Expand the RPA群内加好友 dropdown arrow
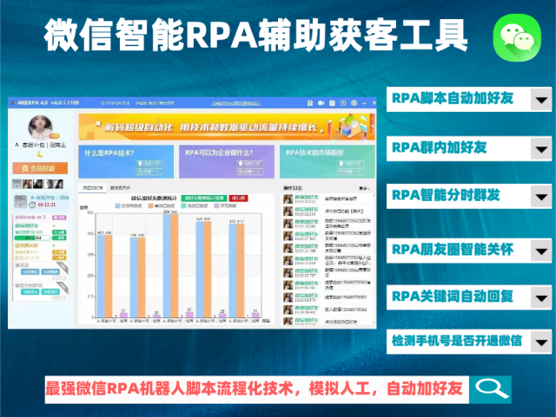 pos(540,149)
